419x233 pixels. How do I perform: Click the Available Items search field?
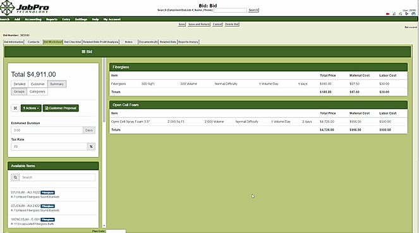[57, 177]
